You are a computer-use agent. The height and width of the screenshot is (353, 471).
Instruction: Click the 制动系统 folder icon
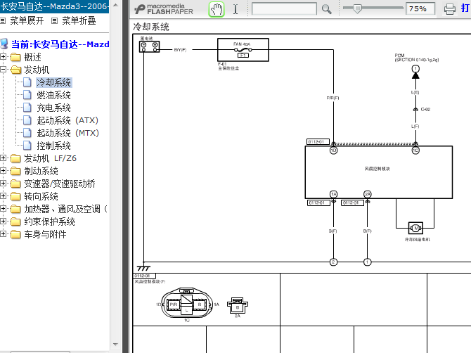[x=15, y=171]
